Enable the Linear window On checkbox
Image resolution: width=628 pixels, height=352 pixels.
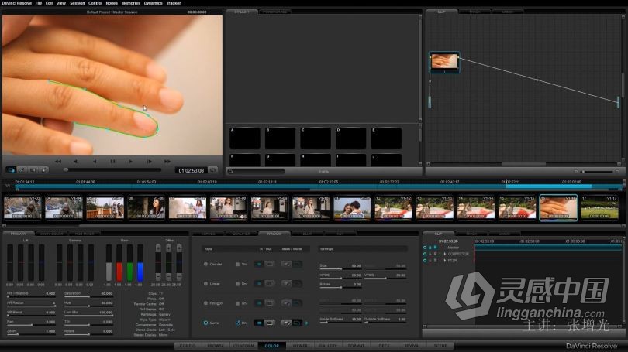tap(237, 284)
